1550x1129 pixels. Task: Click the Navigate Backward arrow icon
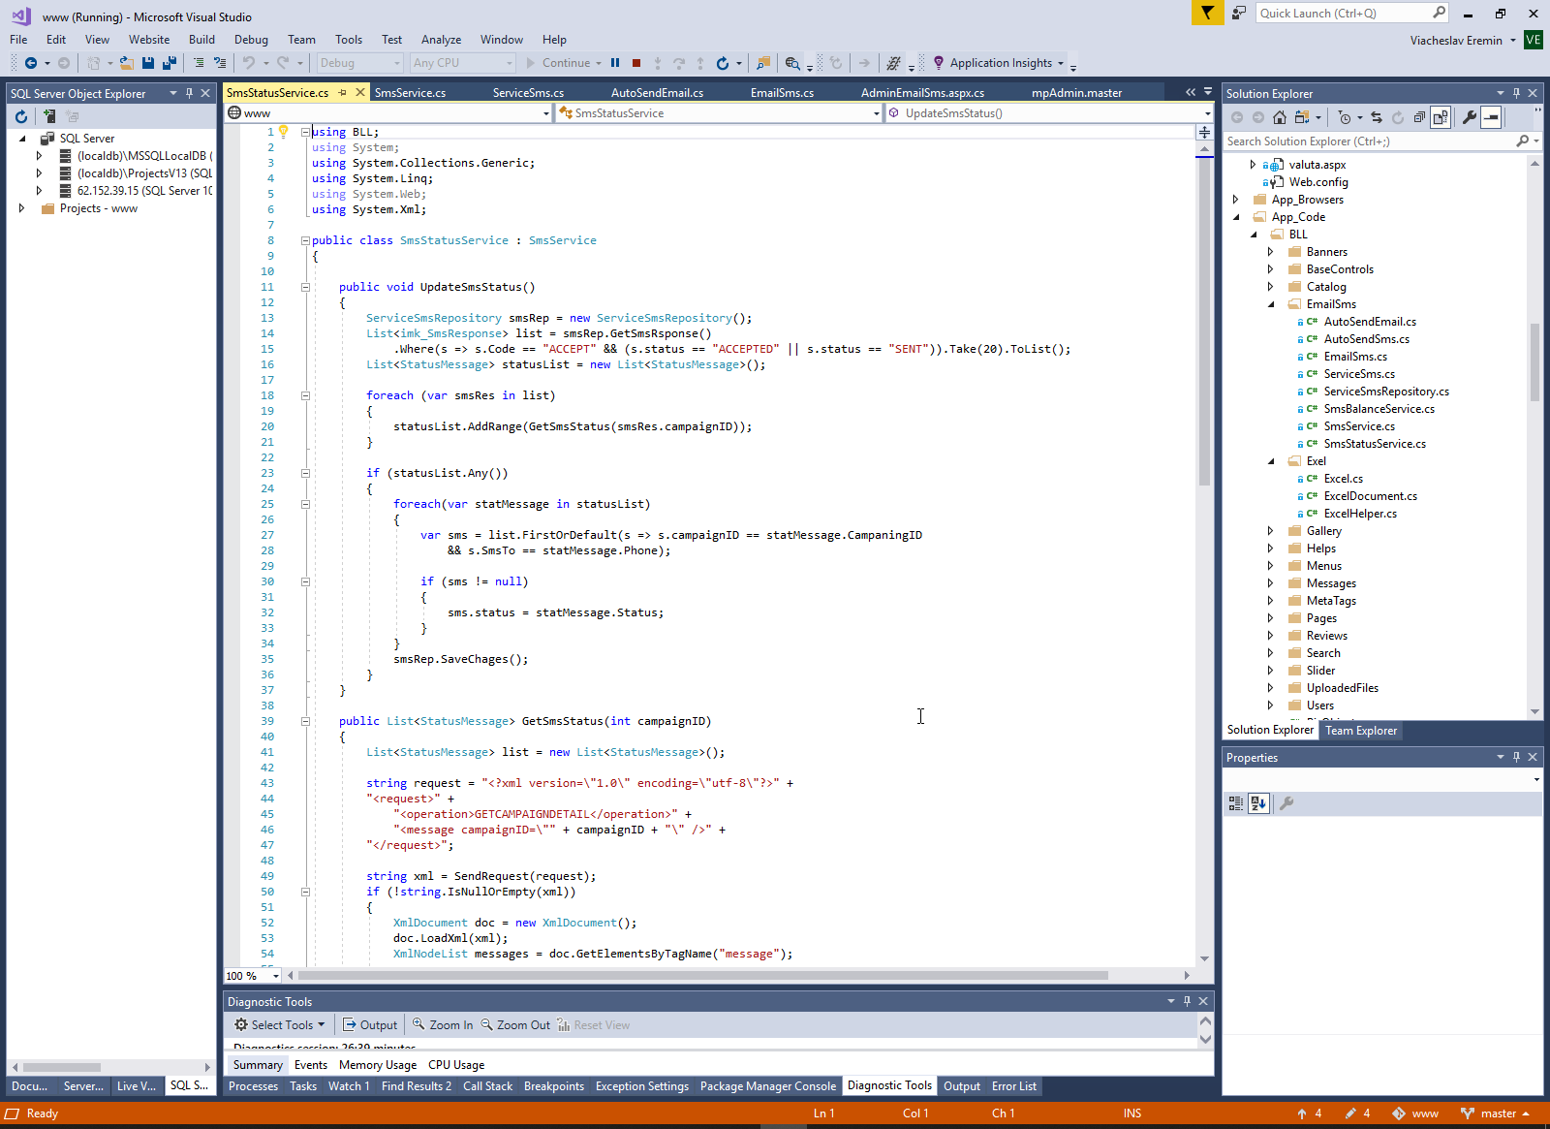click(31, 63)
